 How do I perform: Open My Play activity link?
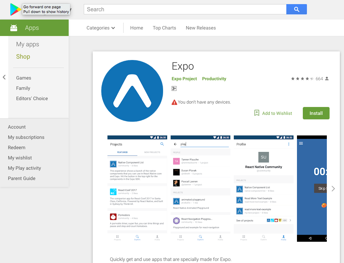(24, 168)
